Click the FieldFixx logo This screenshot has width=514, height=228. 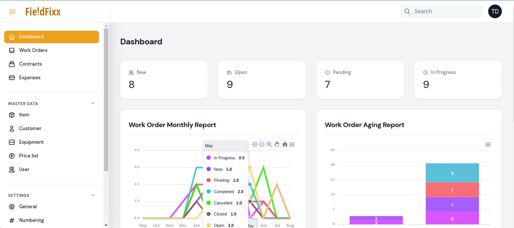[x=43, y=12]
